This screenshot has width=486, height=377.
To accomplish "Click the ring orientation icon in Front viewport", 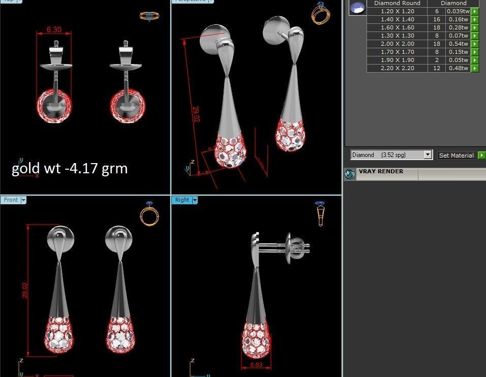I will click(149, 213).
